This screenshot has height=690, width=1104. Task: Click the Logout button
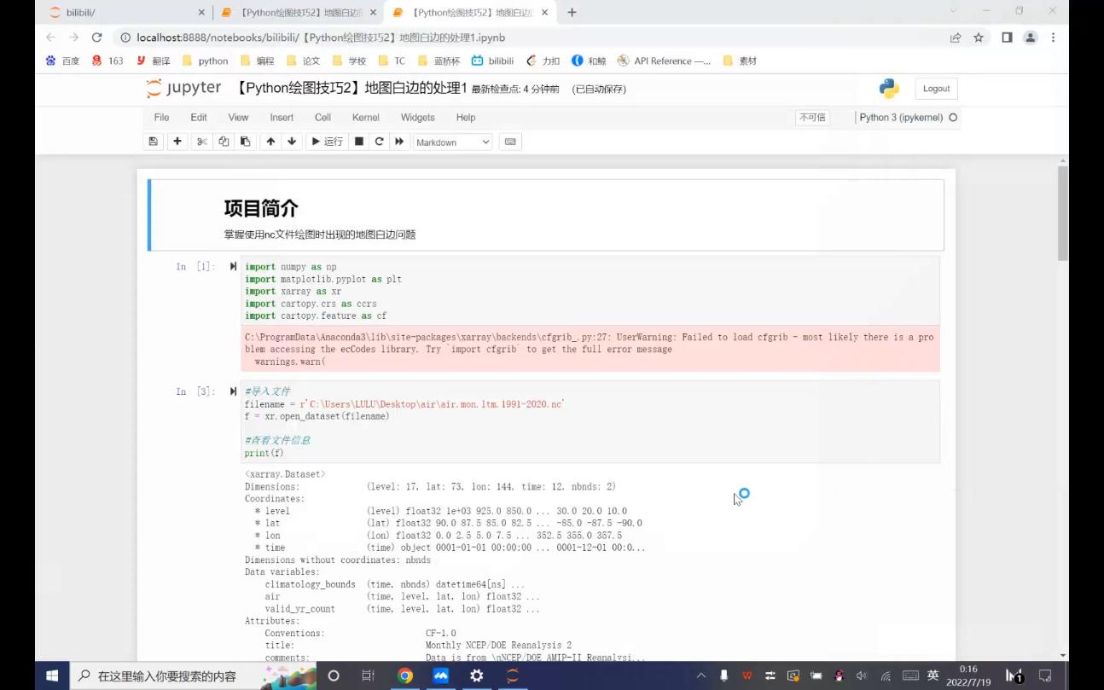(x=936, y=88)
